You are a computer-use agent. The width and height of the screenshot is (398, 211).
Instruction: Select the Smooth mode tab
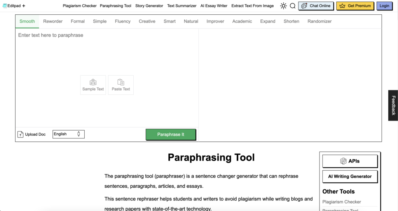coord(27,21)
